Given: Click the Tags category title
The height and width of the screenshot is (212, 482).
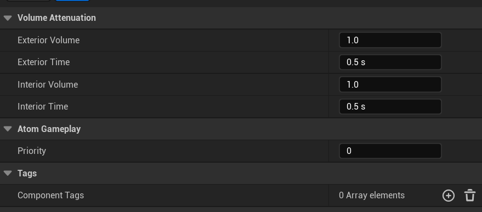Looking at the screenshot, I should pyautogui.click(x=27, y=173).
